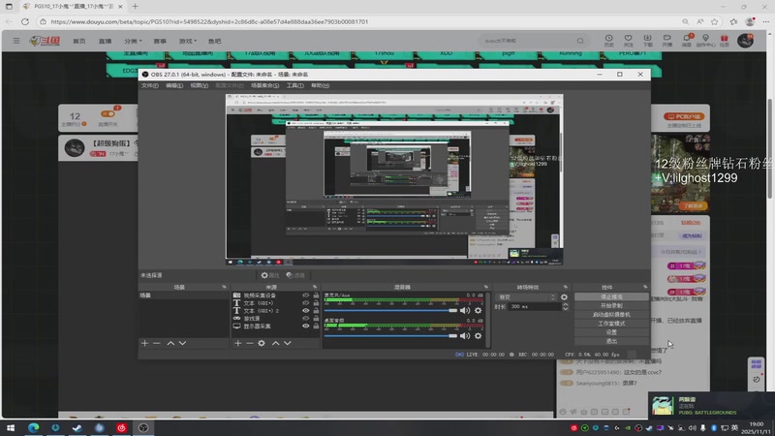This screenshot has width=775, height=436.
Task: Move the source down in the sources list
Action: tap(287, 343)
